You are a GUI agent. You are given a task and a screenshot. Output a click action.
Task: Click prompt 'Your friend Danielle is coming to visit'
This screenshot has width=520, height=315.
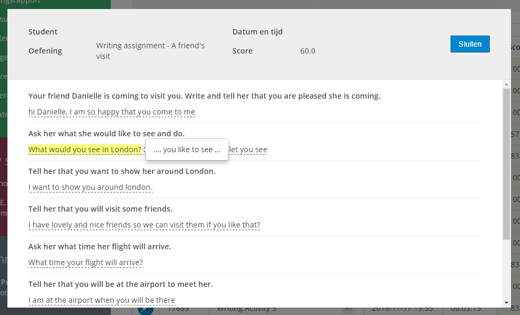(x=204, y=96)
